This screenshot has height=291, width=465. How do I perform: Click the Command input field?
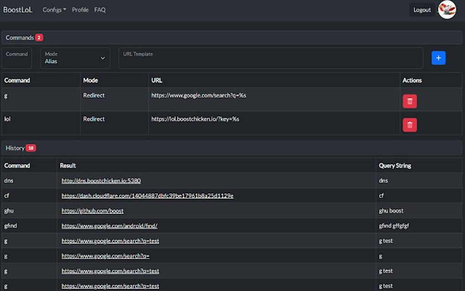pos(17,58)
